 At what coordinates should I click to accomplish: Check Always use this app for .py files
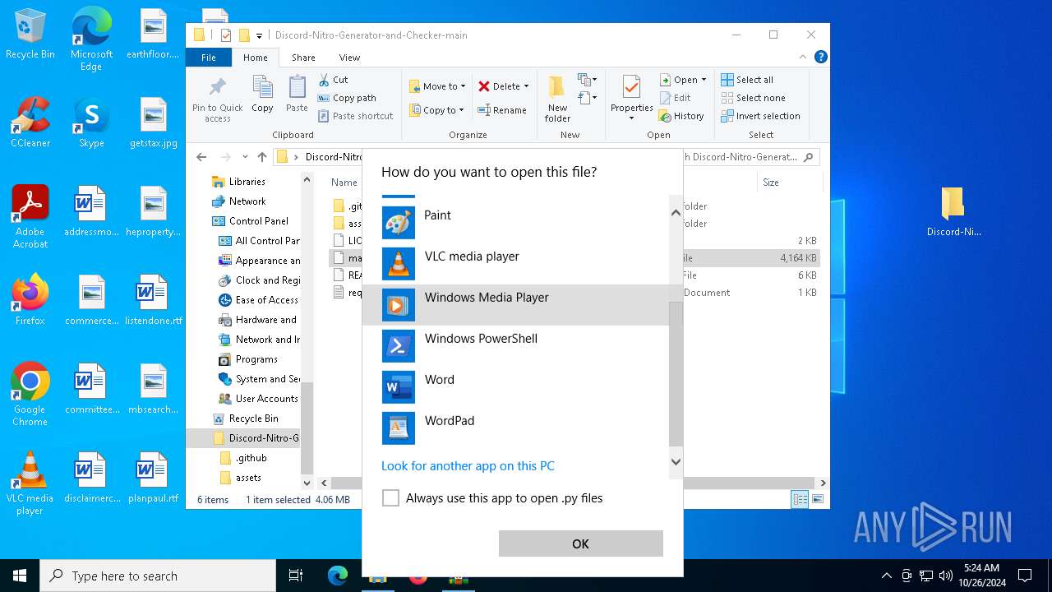pyautogui.click(x=391, y=498)
